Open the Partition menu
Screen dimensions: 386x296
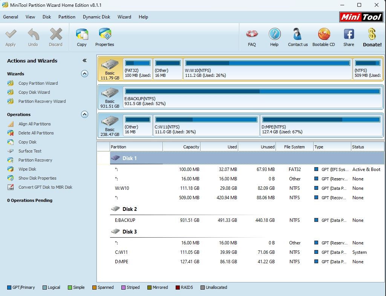click(x=67, y=17)
